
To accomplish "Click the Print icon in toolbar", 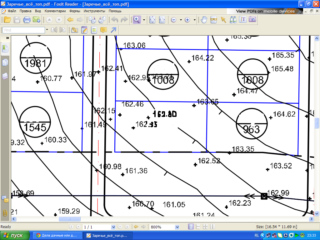I will point(27,20).
